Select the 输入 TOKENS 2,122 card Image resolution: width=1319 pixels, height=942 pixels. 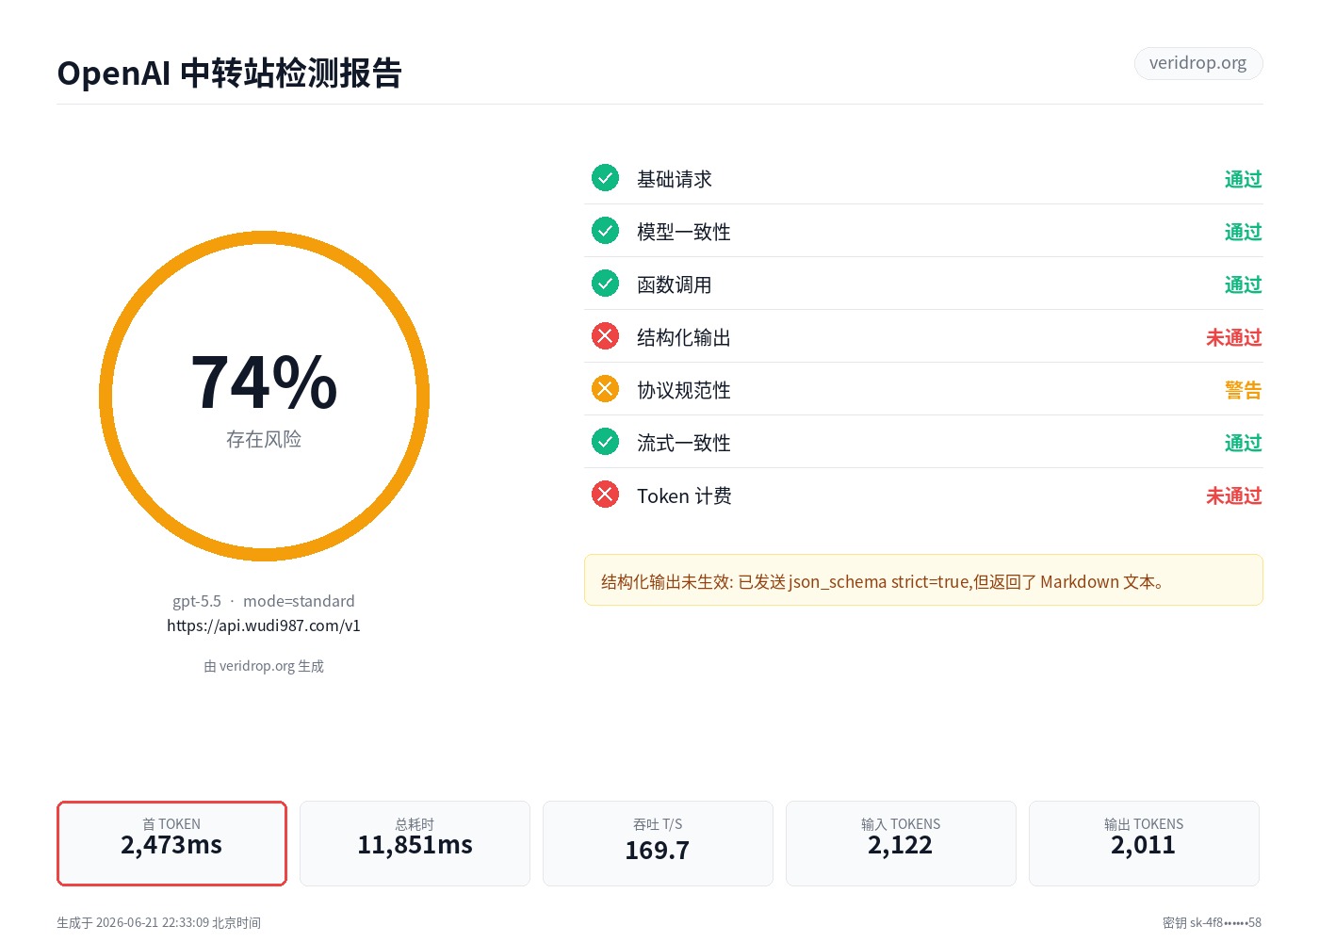click(x=901, y=843)
